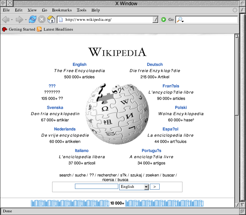Open the Tools menu

click(x=81, y=10)
